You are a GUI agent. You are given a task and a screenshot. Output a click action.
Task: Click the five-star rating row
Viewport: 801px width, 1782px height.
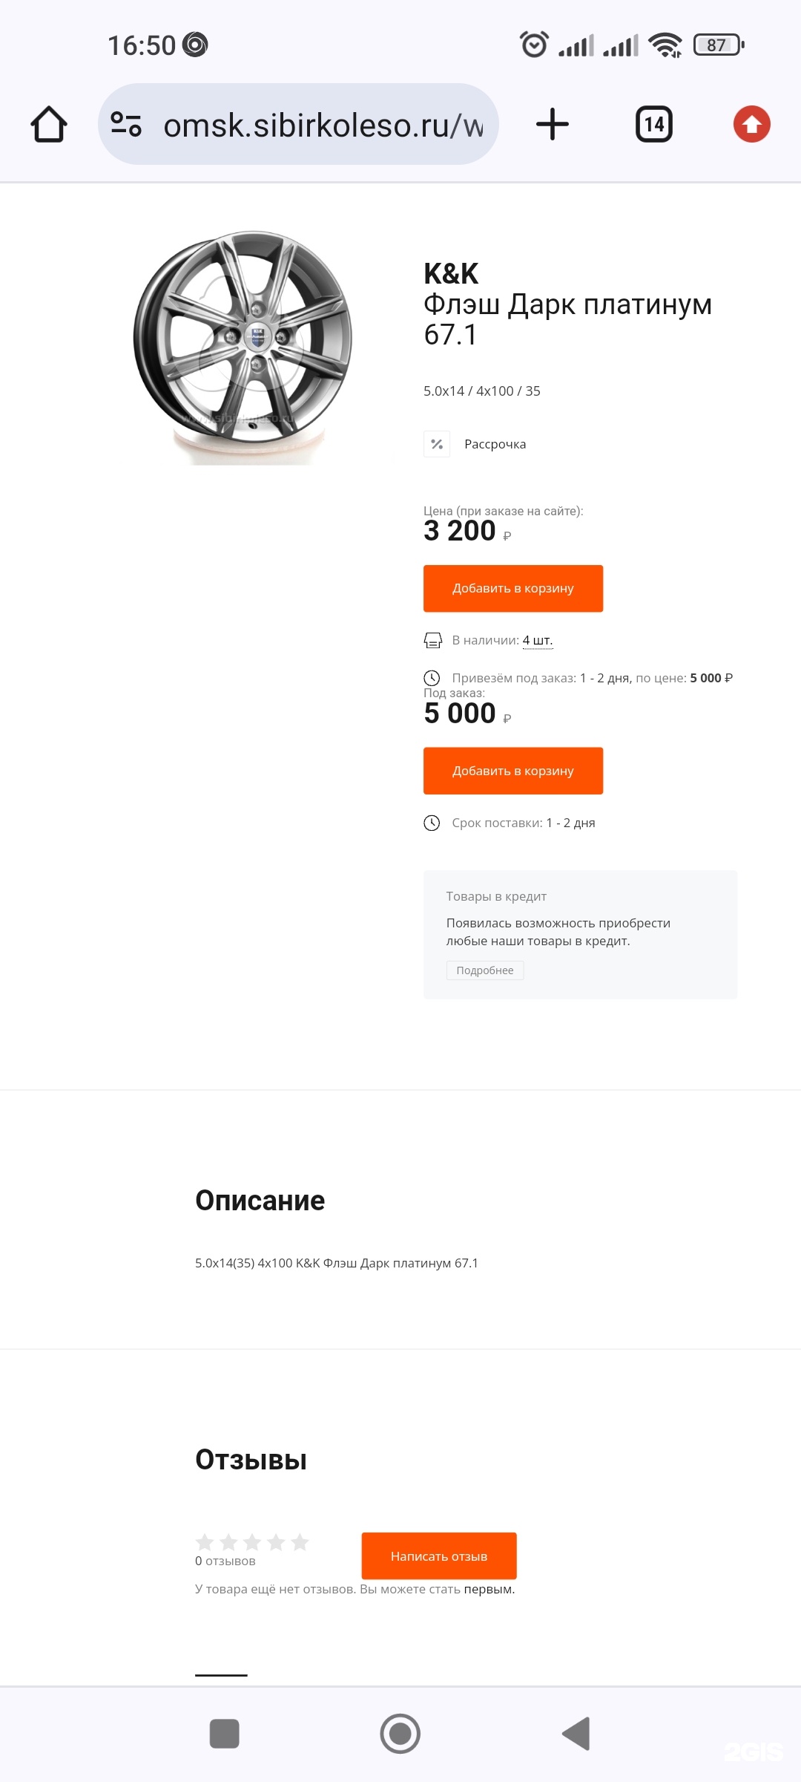pyautogui.click(x=252, y=1542)
